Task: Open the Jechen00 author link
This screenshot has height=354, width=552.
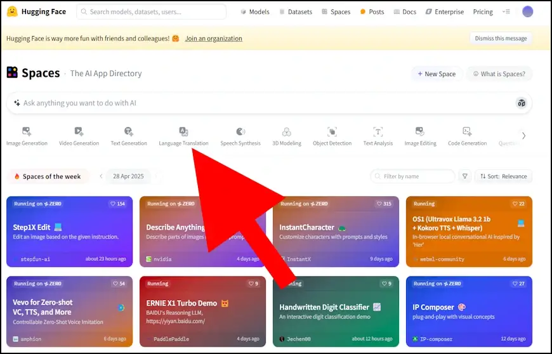Action: (296, 339)
